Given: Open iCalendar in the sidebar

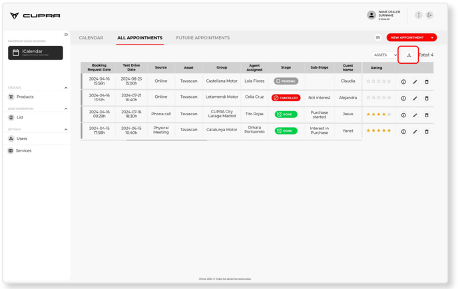Looking at the screenshot, I should 35,53.
